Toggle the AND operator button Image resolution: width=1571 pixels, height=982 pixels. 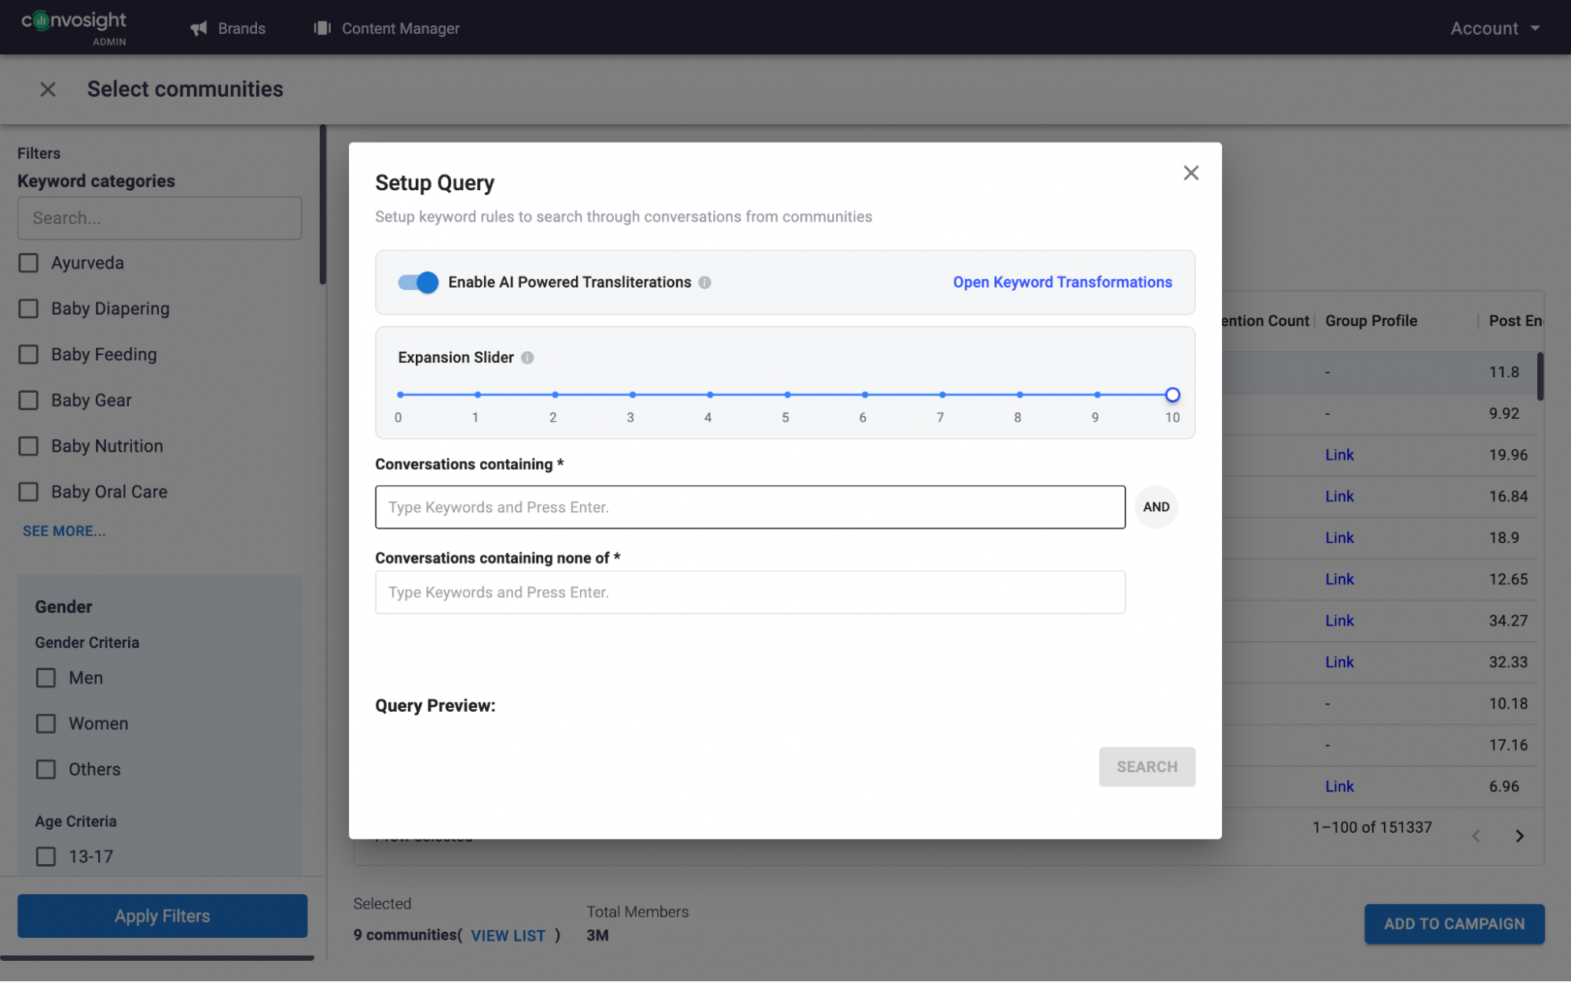coord(1155,507)
